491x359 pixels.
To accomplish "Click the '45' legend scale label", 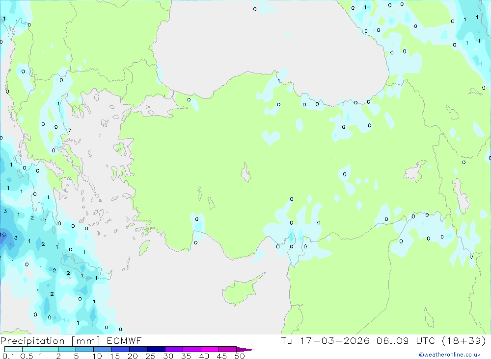I will click(222, 356).
